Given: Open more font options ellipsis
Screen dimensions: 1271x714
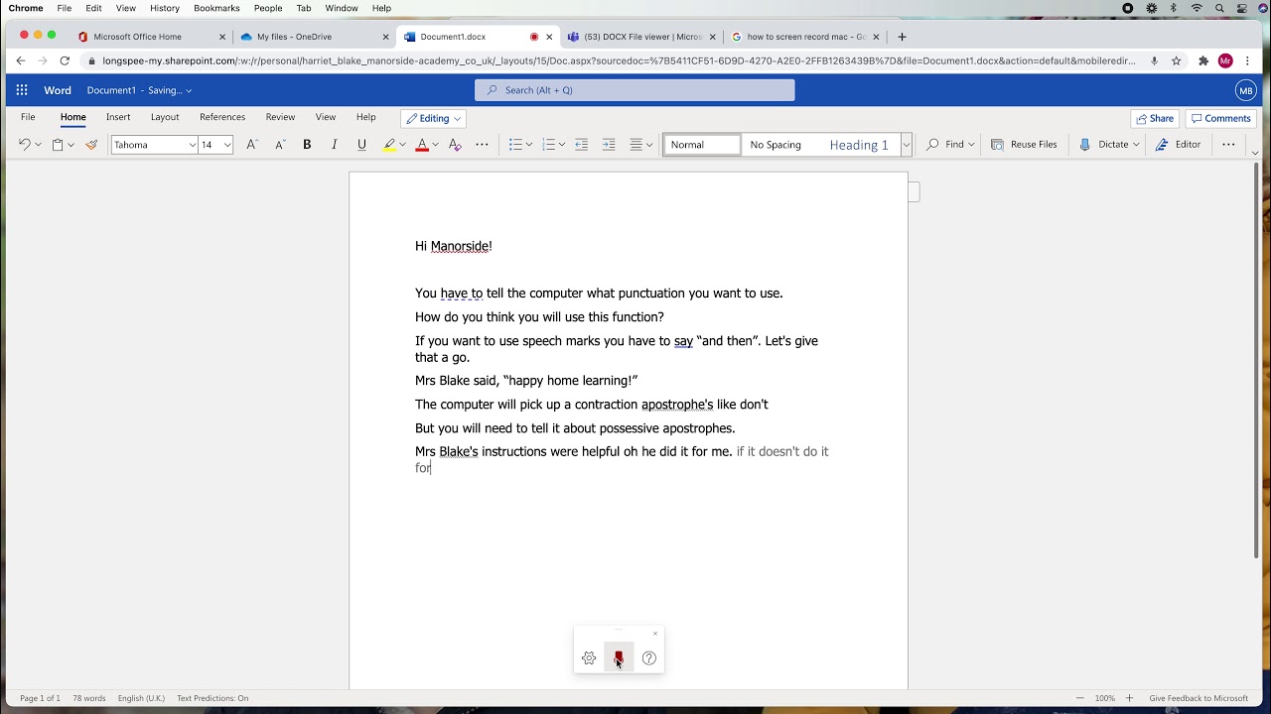Looking at the screenshot, I should (x=482, y=145).
